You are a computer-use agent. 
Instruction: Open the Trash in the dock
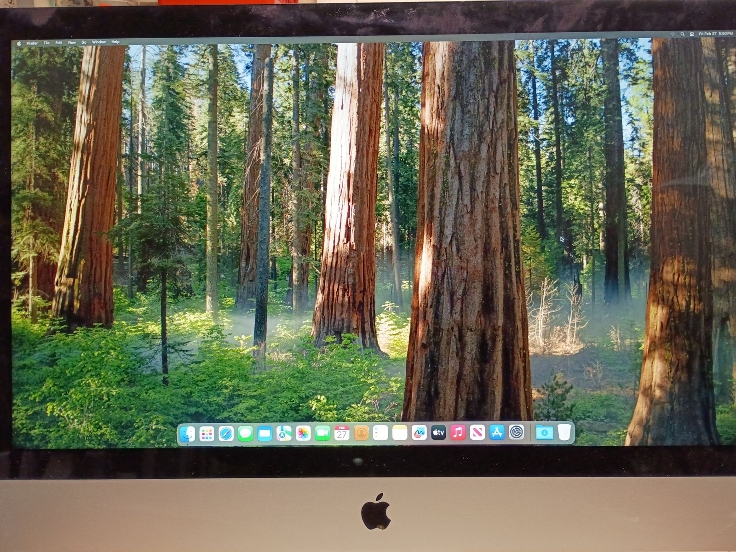[564, 432]
